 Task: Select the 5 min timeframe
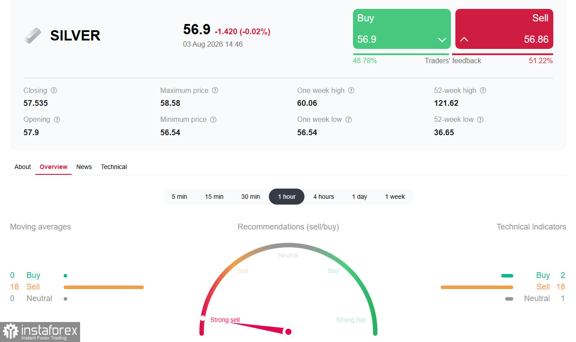click(179, 197)
